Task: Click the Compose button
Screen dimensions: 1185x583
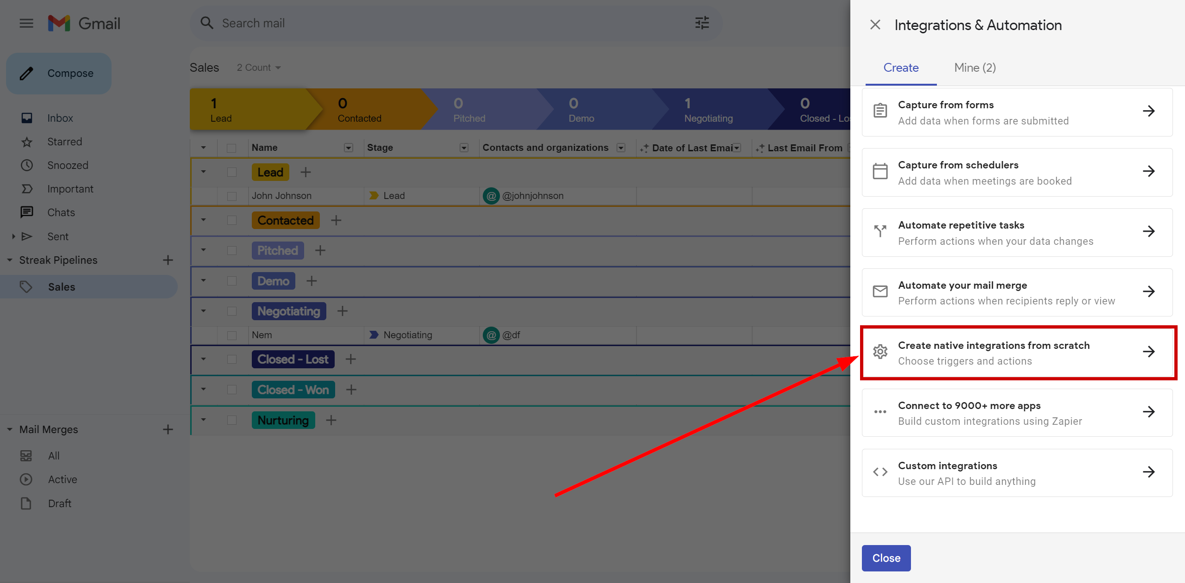Action: tap(59, 73)
